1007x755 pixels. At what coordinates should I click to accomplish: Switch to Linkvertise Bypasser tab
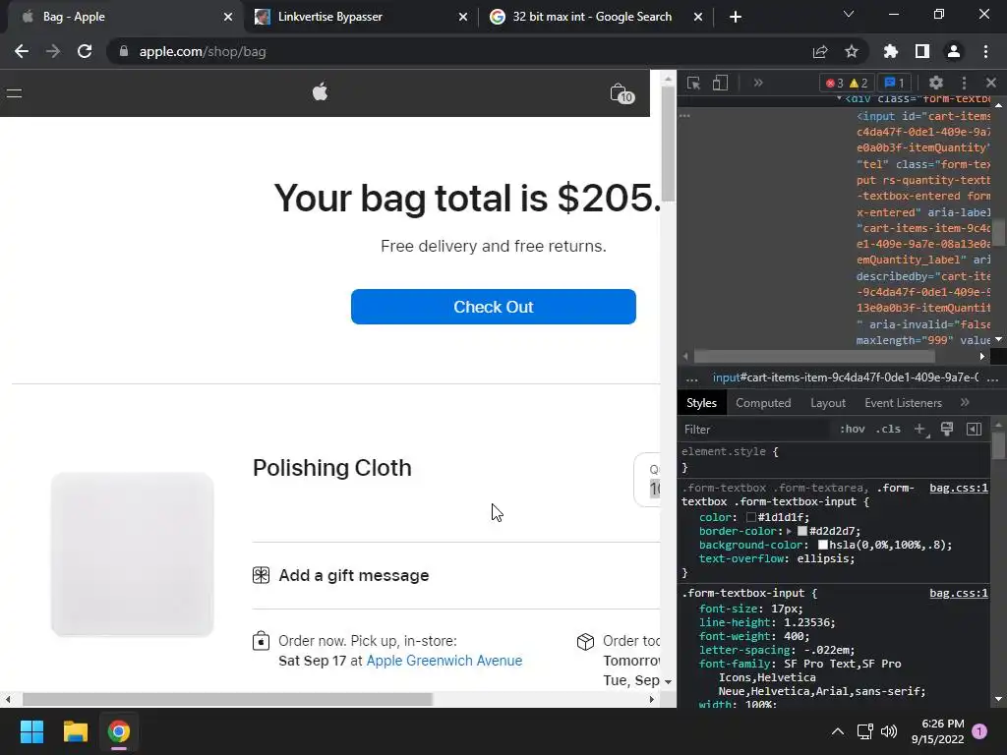click(x=329, y=17)
